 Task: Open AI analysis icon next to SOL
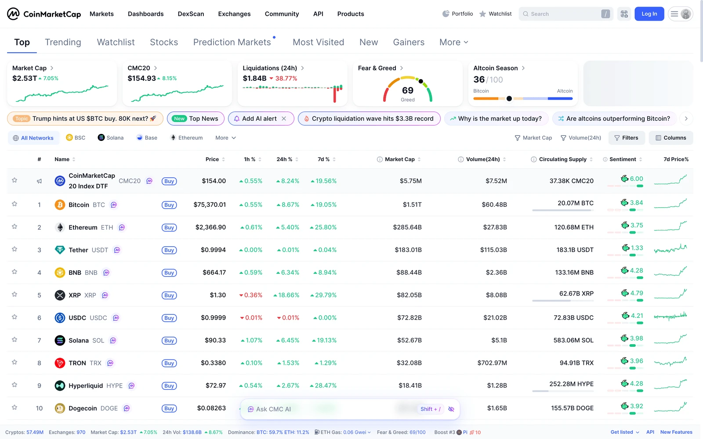click(x=113, y=340)
